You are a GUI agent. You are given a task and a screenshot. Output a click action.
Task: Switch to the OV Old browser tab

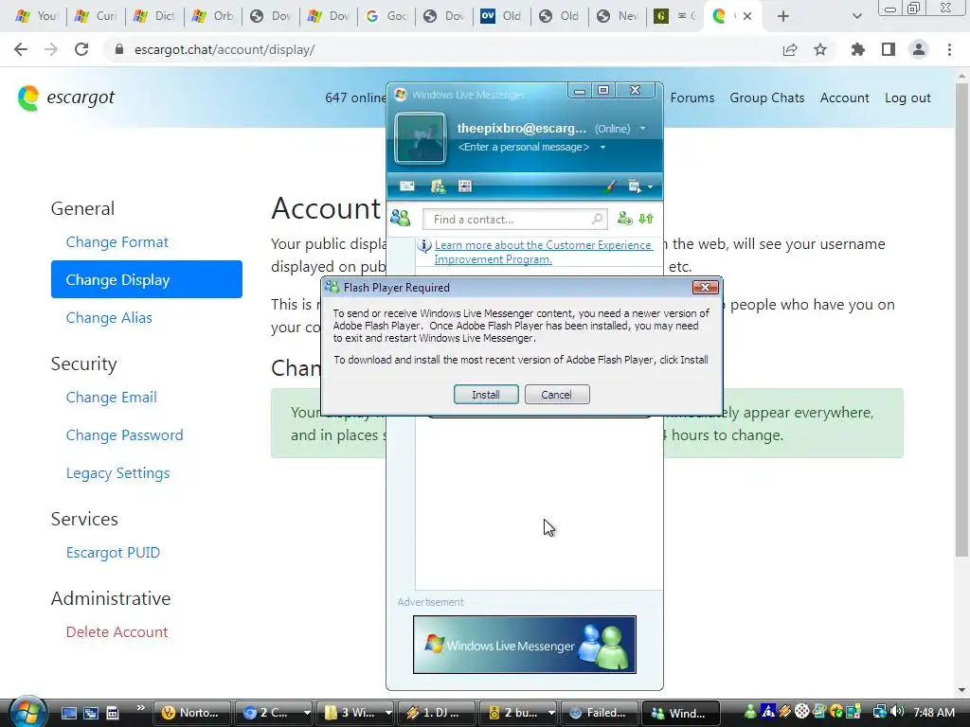coord(503,16)
